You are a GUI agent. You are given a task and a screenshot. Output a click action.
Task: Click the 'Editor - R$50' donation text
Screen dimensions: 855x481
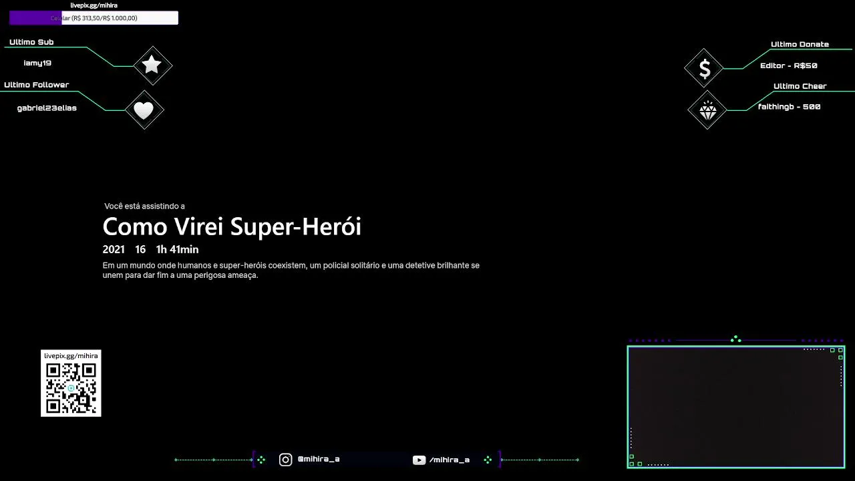(789, 65)
